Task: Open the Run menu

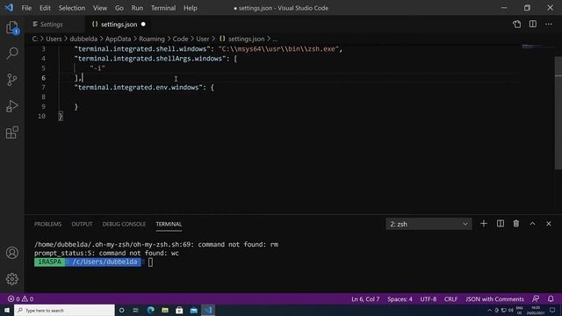Action: (x=137, y=8)
